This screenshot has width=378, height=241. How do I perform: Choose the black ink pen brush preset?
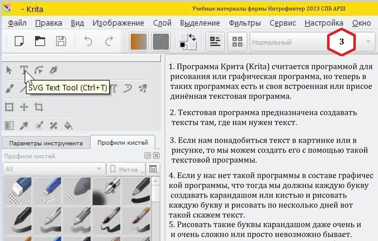pyautogui.click(x=136, y=191)
